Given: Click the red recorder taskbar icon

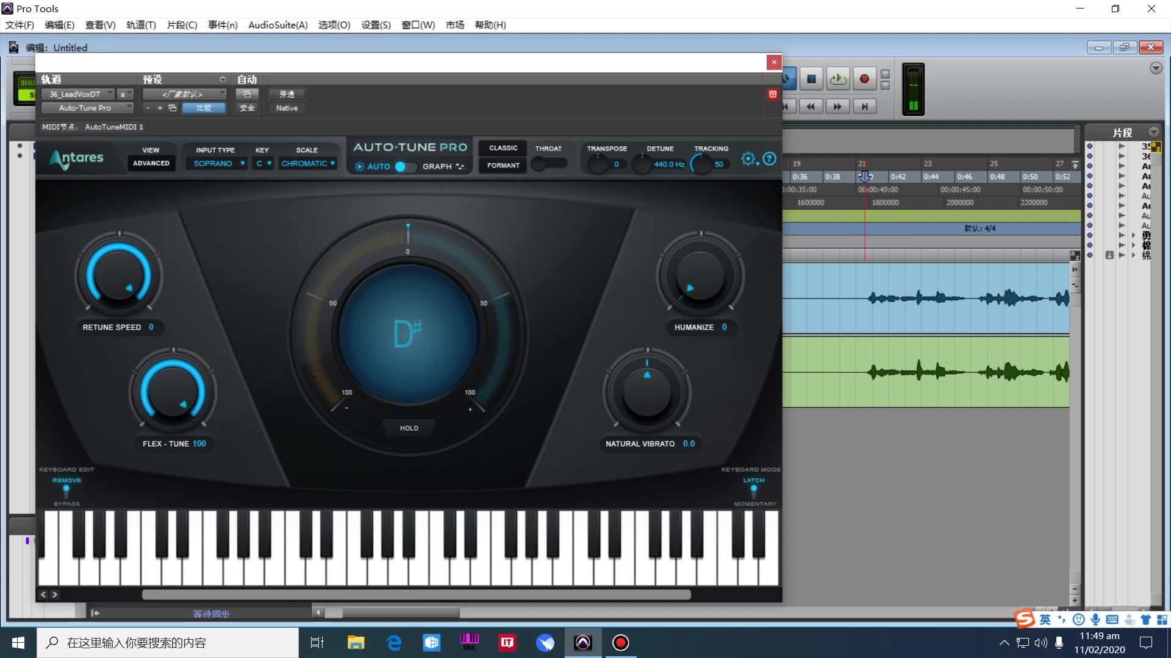Looking at the screenshot, I should coord(621,643).
